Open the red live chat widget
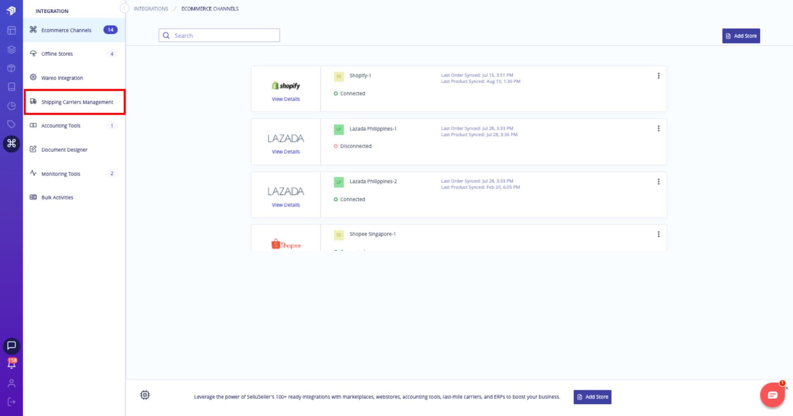The height and width of the screenshot is (416, 793). tap(772, 395)
